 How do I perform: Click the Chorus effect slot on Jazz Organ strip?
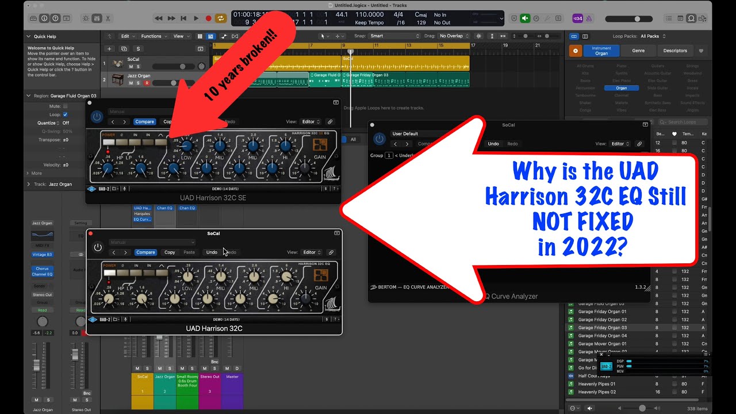pos(43,269)
